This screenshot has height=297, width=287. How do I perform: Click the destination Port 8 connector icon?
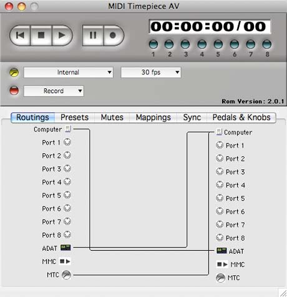220,238
